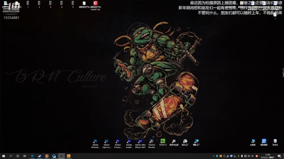Select the 此电脑 (This PC) desktop icon
The width and height of the screenshot is (284, 159).
[253, 142]
